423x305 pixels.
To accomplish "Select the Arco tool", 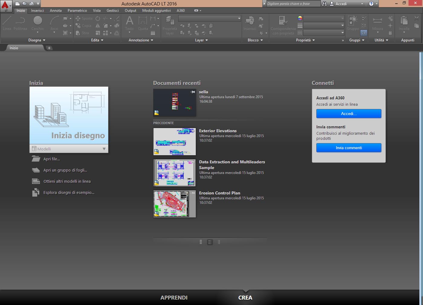I will point(54,24).
